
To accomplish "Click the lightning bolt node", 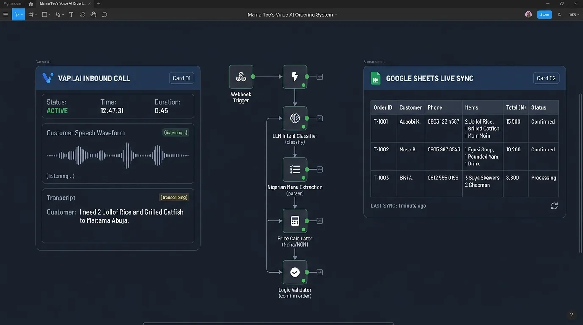I will tap(295, 77).
